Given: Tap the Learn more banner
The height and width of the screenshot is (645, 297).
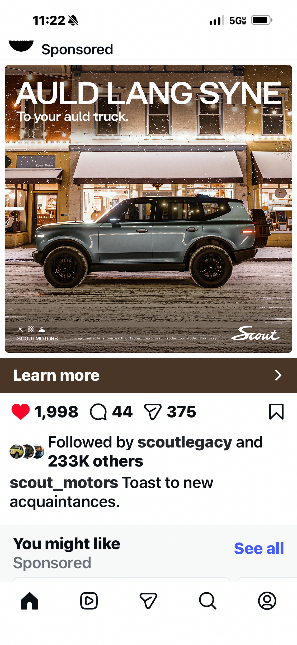Looking at the screenshot, I should [x=148, y=375].
